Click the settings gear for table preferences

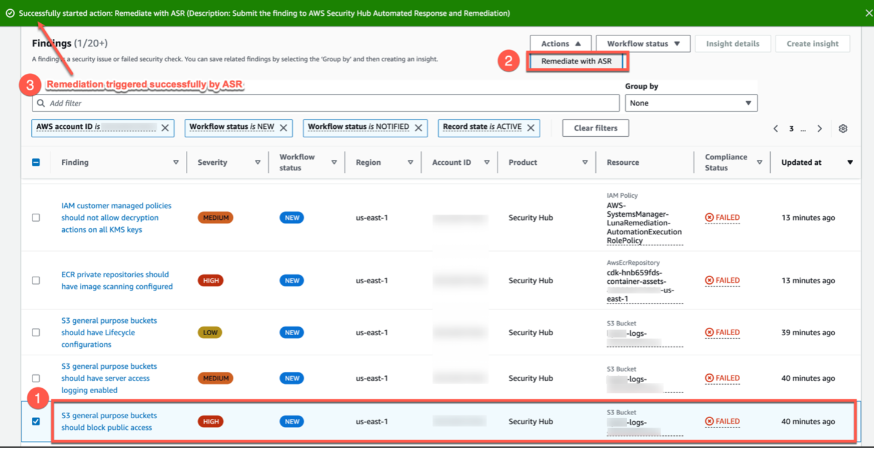pos(843,129)
